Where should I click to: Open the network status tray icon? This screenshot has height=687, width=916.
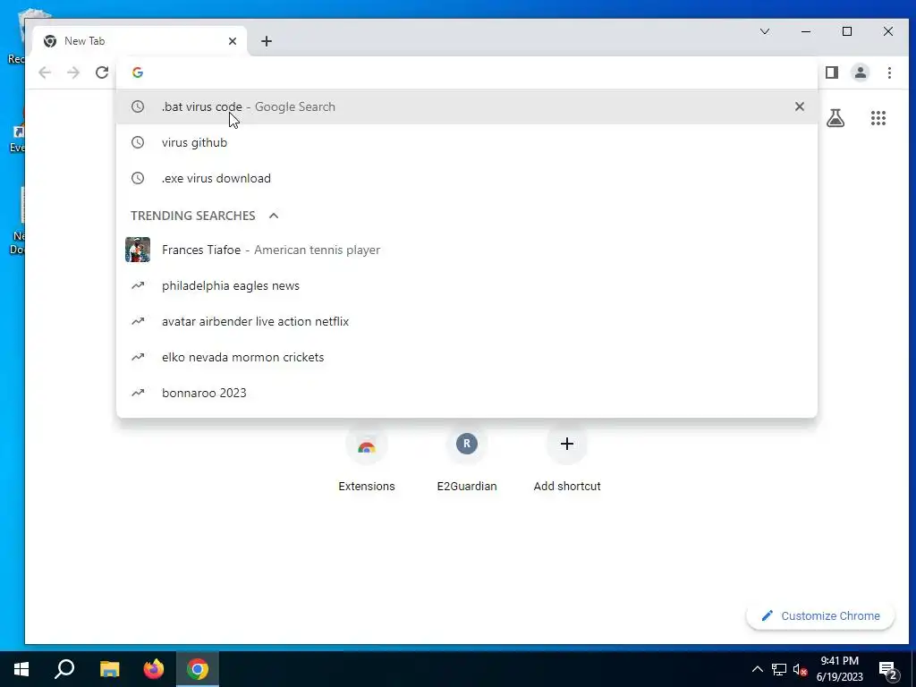point(779,669)
